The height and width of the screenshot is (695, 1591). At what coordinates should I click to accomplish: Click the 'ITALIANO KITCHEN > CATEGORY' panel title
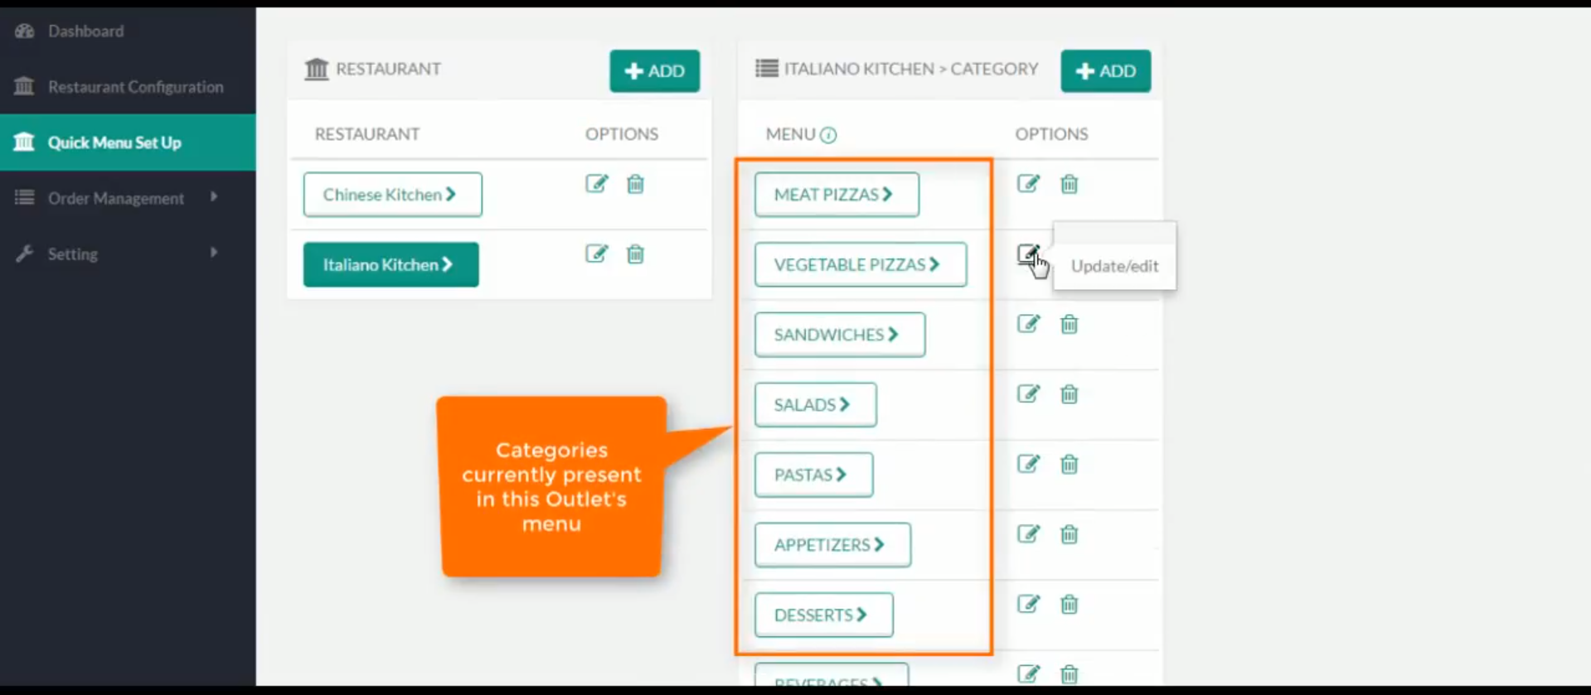[x=911, y=69]
